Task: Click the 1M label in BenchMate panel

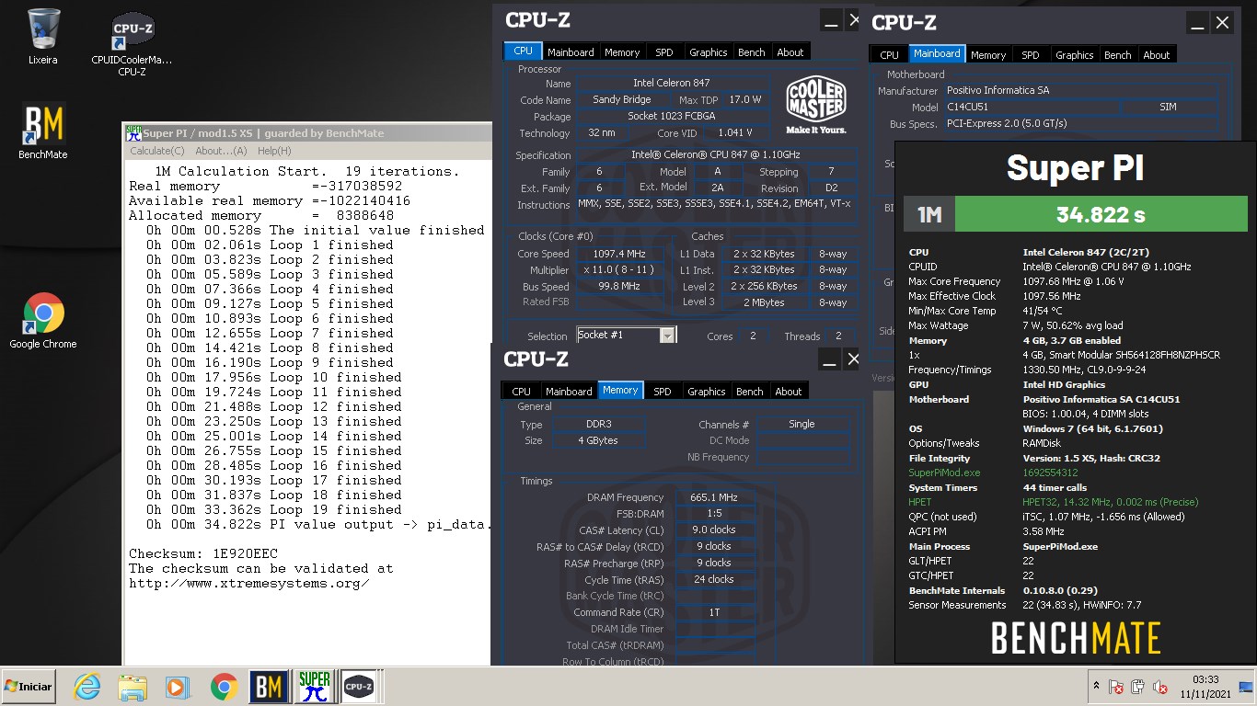Action: (929, 214)
